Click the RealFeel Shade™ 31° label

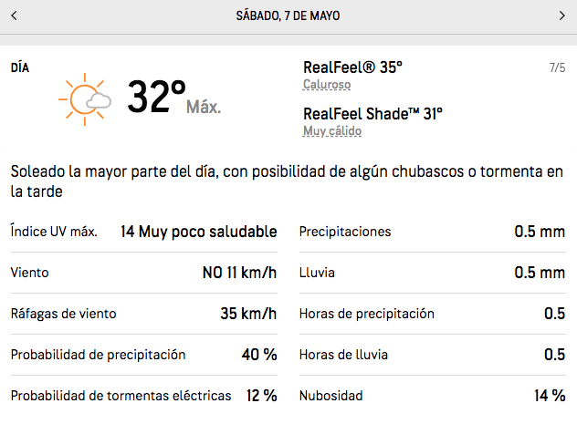[x=372, y=114]
